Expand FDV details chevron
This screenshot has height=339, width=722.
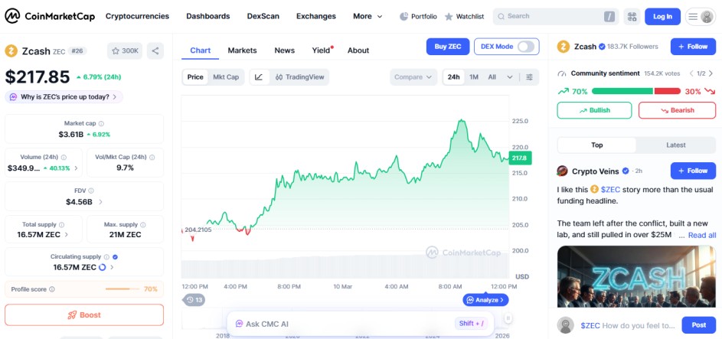(100, 201)
